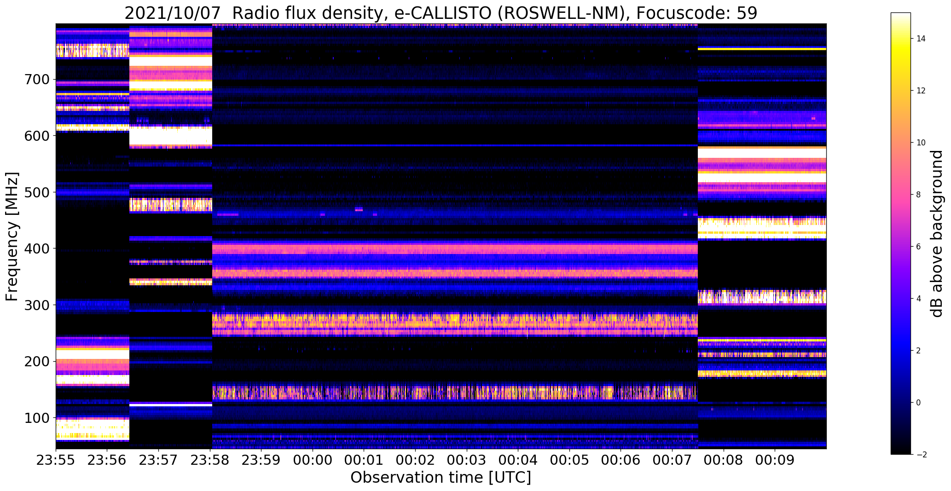Click the 'Frequency [MHz]' y-axis label
The image size is (951, 491).
click(12, 237)
